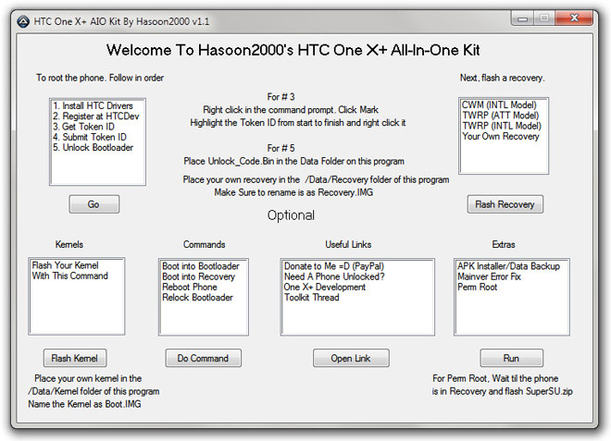Click the app icon in the title bar
The image size is (611, 441).
(x=23, y=21)
